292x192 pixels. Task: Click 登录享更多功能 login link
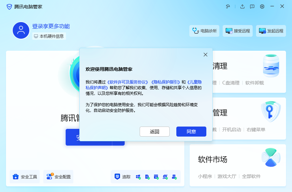click(x=51, y=26)
